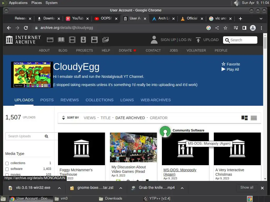Open the texts book icon

tap(61, 40)
